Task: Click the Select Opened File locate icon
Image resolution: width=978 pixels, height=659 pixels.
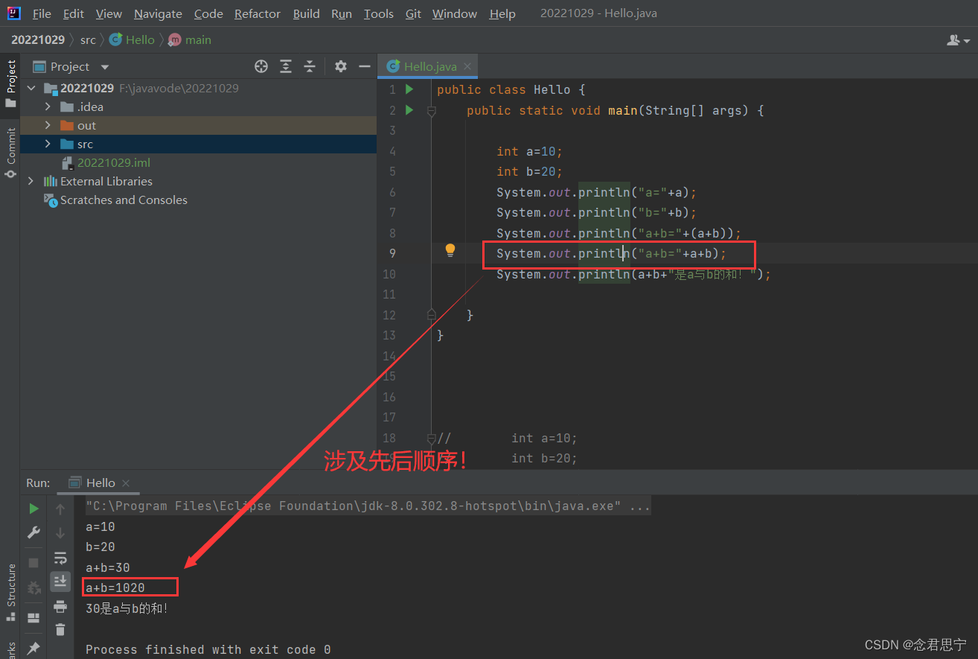Action: click(261, 66)
